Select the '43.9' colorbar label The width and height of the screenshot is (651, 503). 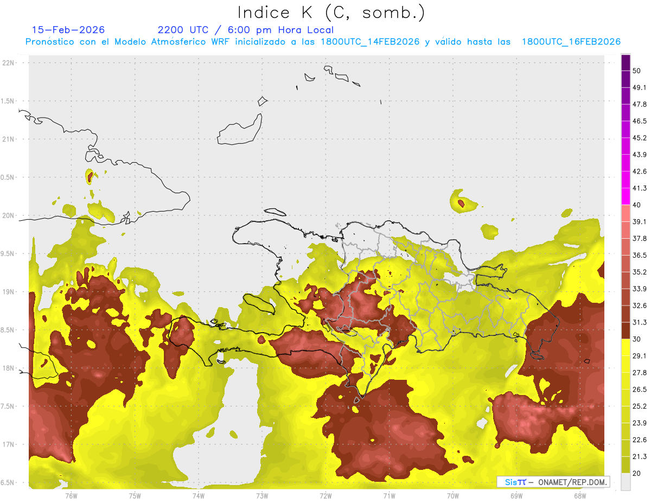[640, 155]
